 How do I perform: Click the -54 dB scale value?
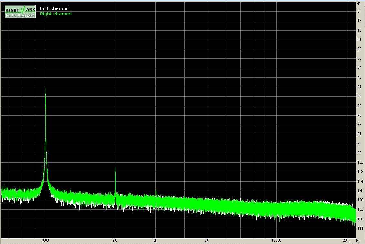(x=359, y=87)
